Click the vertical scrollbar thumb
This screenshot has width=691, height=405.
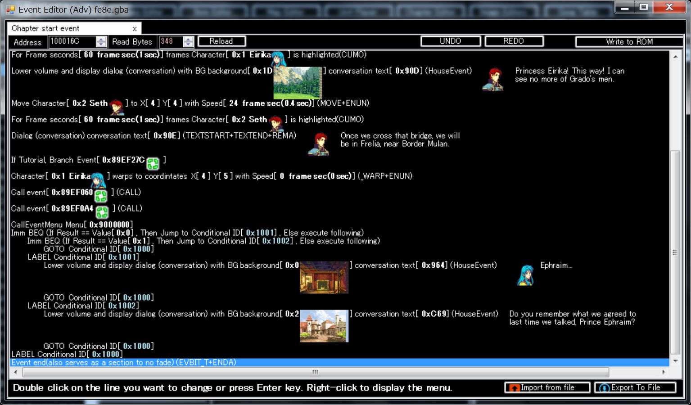[x=675, y=252]
